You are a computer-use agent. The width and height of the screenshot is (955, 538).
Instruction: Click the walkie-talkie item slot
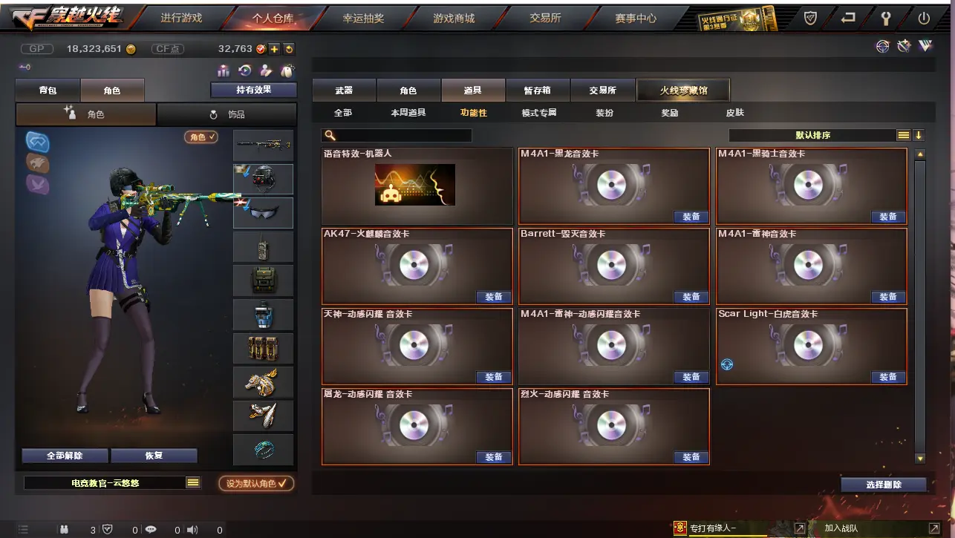pyautogui.click(x=264, y=247)
